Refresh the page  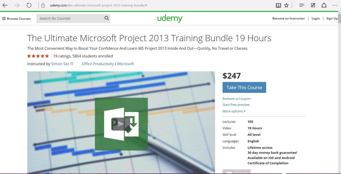click(x=29, y=5)
